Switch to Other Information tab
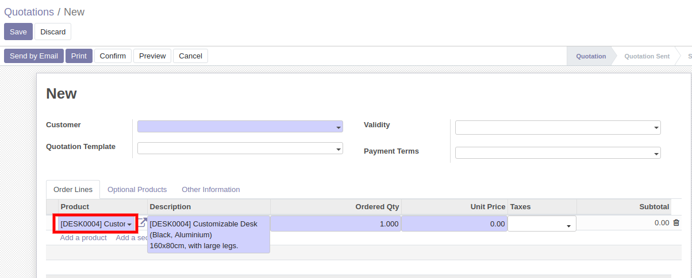692x278 pixels. [x=211, y=189]
